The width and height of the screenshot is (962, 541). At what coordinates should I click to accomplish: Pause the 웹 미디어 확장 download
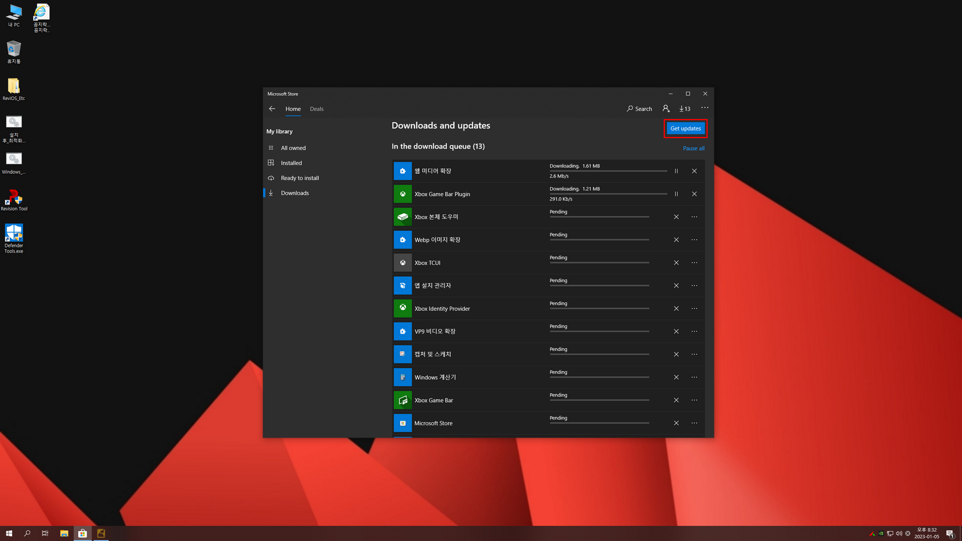tap(676, 171)
